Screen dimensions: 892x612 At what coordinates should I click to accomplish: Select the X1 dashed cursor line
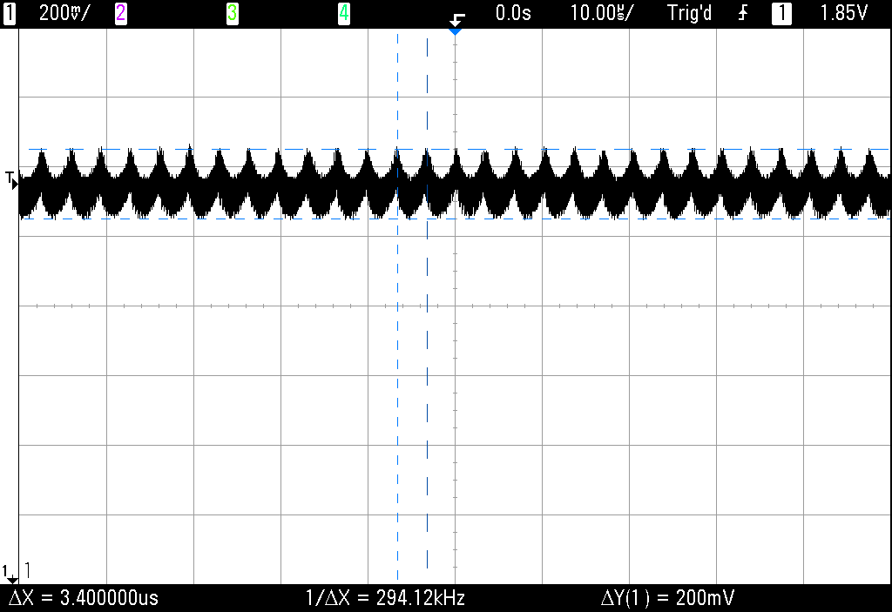pos(398,305)
